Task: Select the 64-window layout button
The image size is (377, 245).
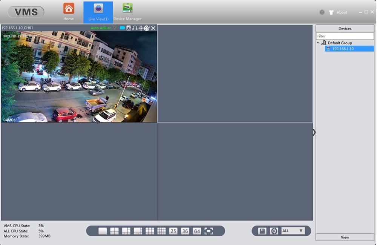Action: [x=197, y=231]
